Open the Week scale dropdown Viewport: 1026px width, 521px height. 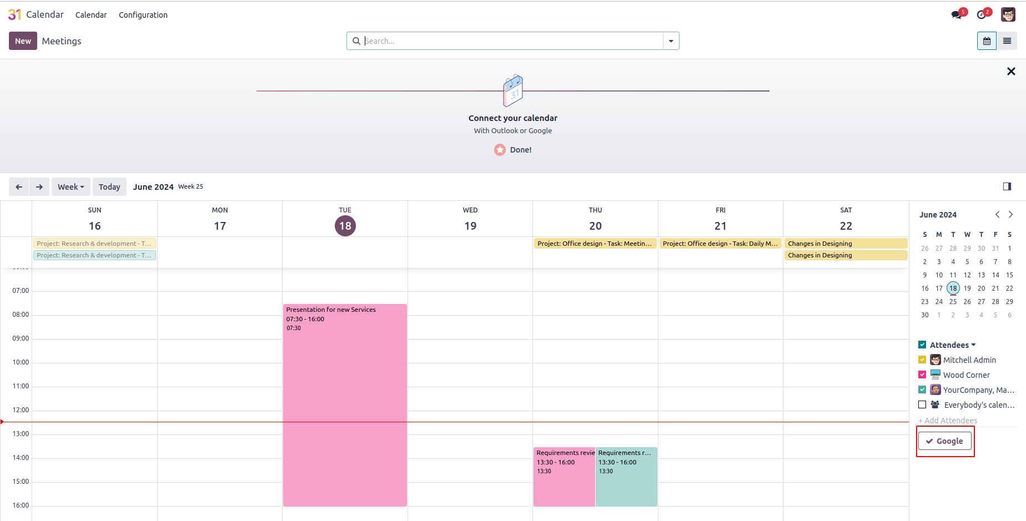click(x=71, y=187)
